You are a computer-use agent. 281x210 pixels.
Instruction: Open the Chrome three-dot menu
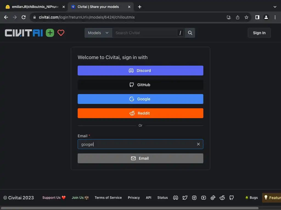point(275,17)
